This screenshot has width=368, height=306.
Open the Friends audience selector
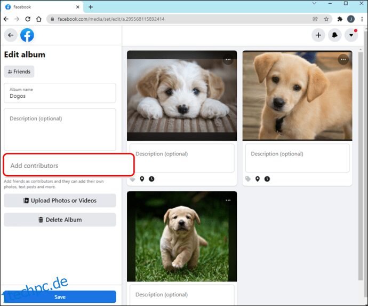(x=19, y=72)
